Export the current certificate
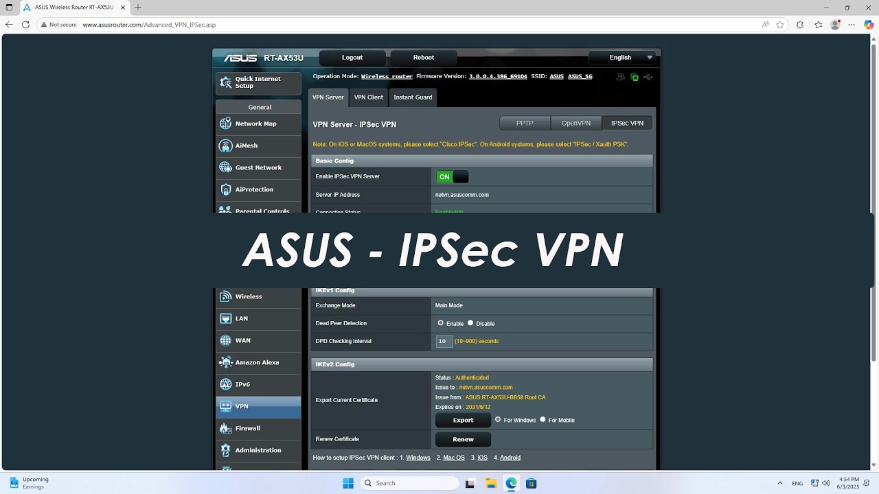 (x=463, y=420)
